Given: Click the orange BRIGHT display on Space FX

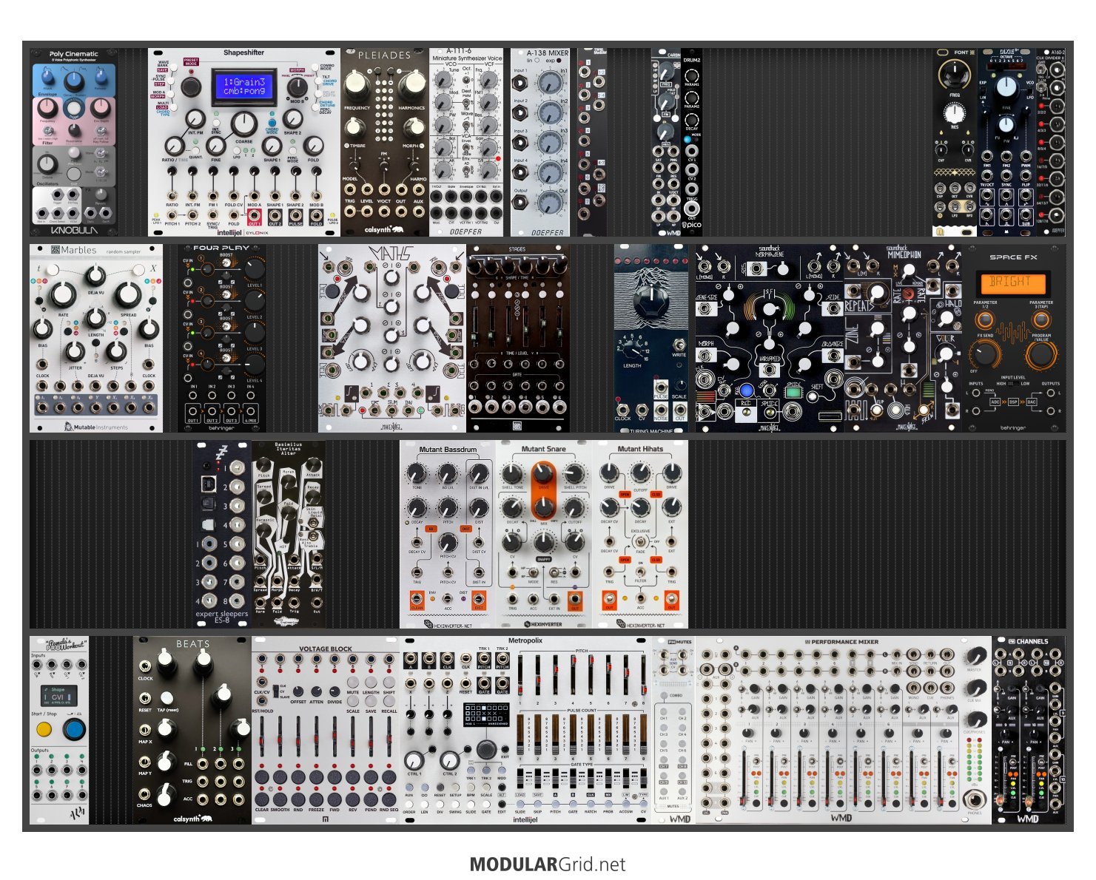Looking at the screenshot, I should coord(1013,282).
